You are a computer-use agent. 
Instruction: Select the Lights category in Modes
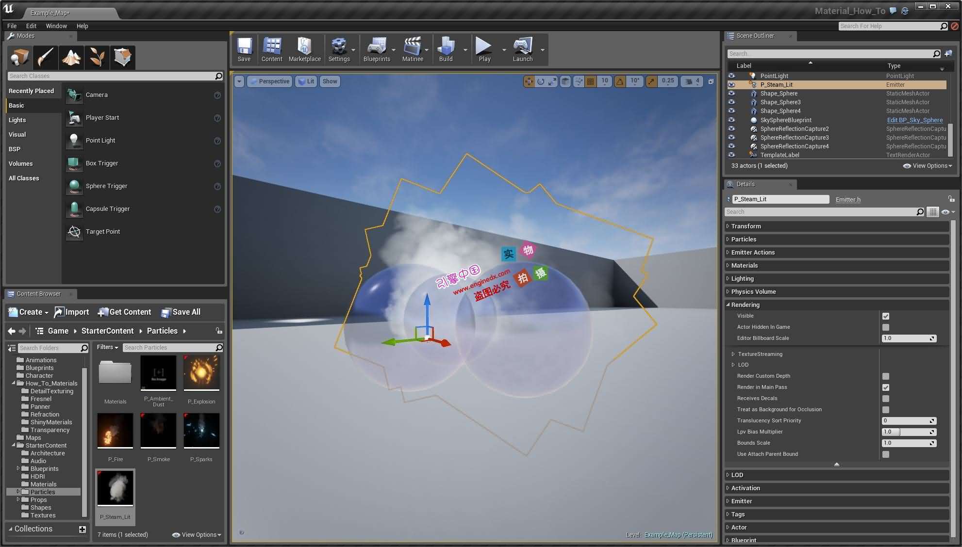pos(17,120)
